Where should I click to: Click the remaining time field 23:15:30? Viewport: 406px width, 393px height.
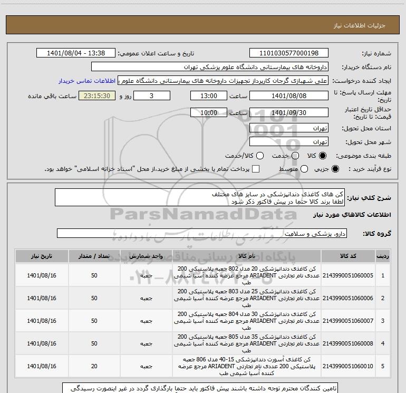[97, 95]
